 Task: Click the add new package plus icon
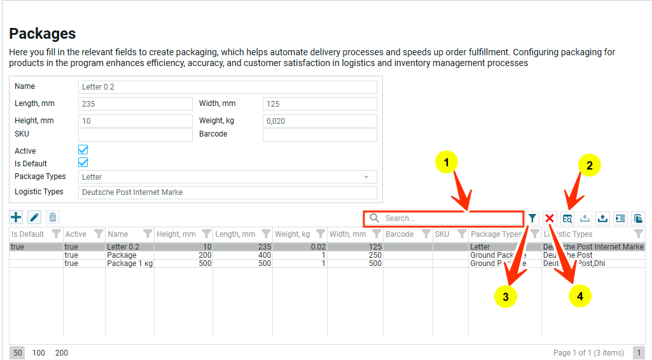point(16,218)
